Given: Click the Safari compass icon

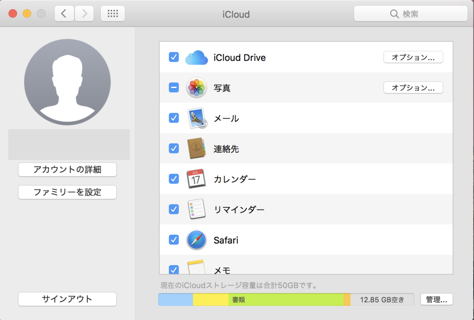Looking at the screenshot, I should pos(196,240).
